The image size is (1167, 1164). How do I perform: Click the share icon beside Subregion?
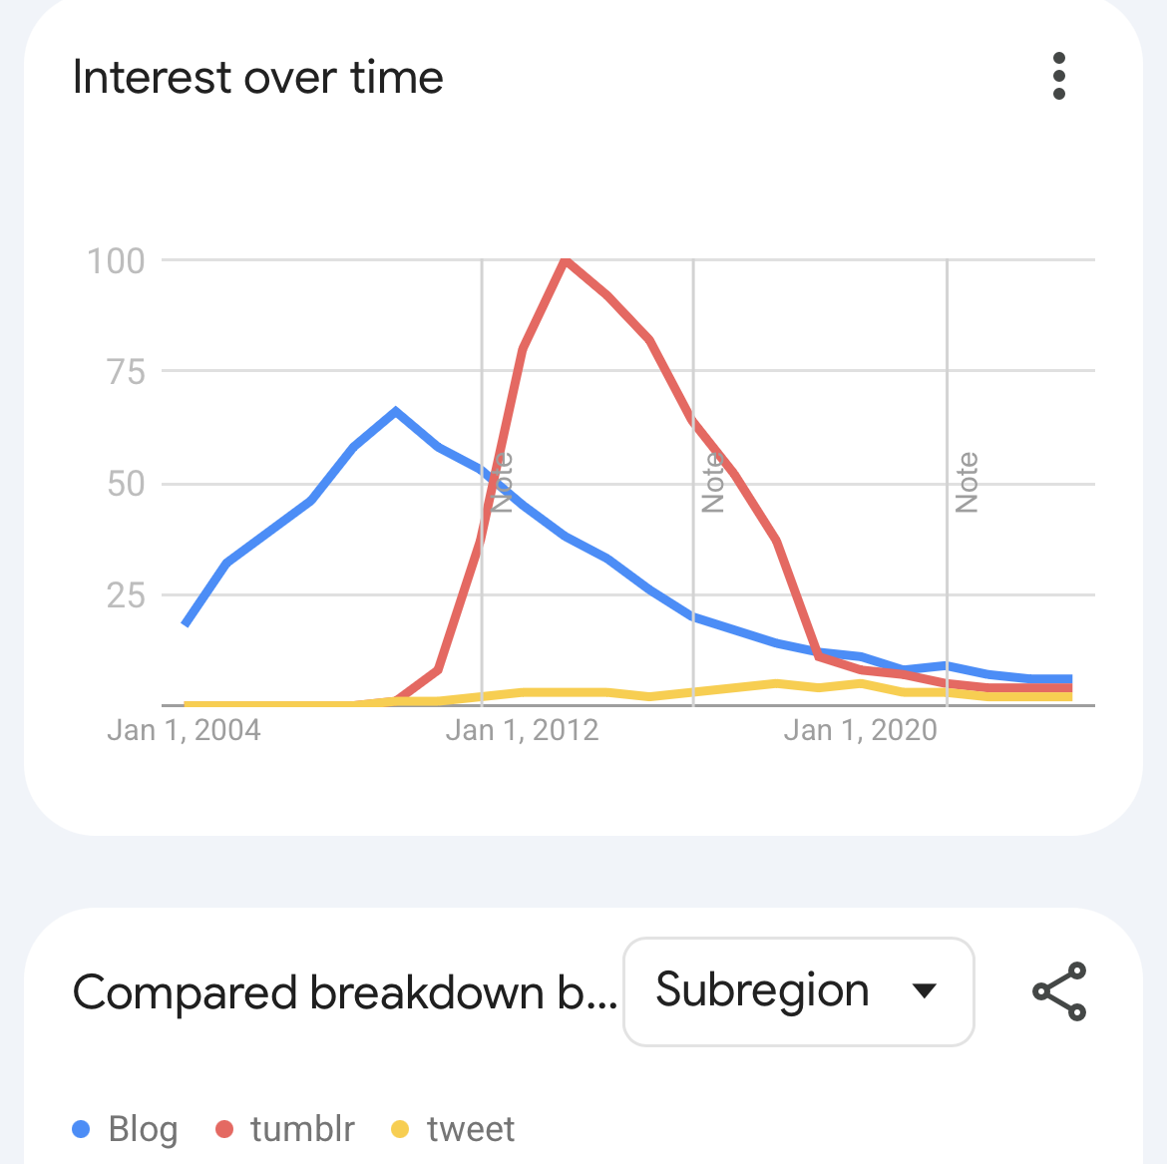(1058, 991)
